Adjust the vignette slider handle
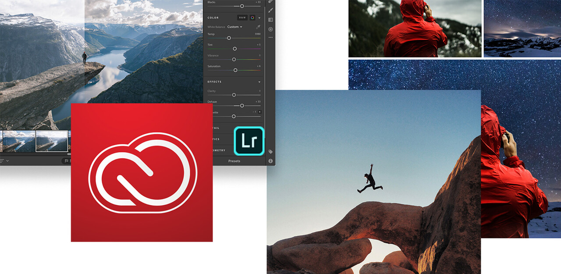The image size is (561, 274). click(234, 116)
